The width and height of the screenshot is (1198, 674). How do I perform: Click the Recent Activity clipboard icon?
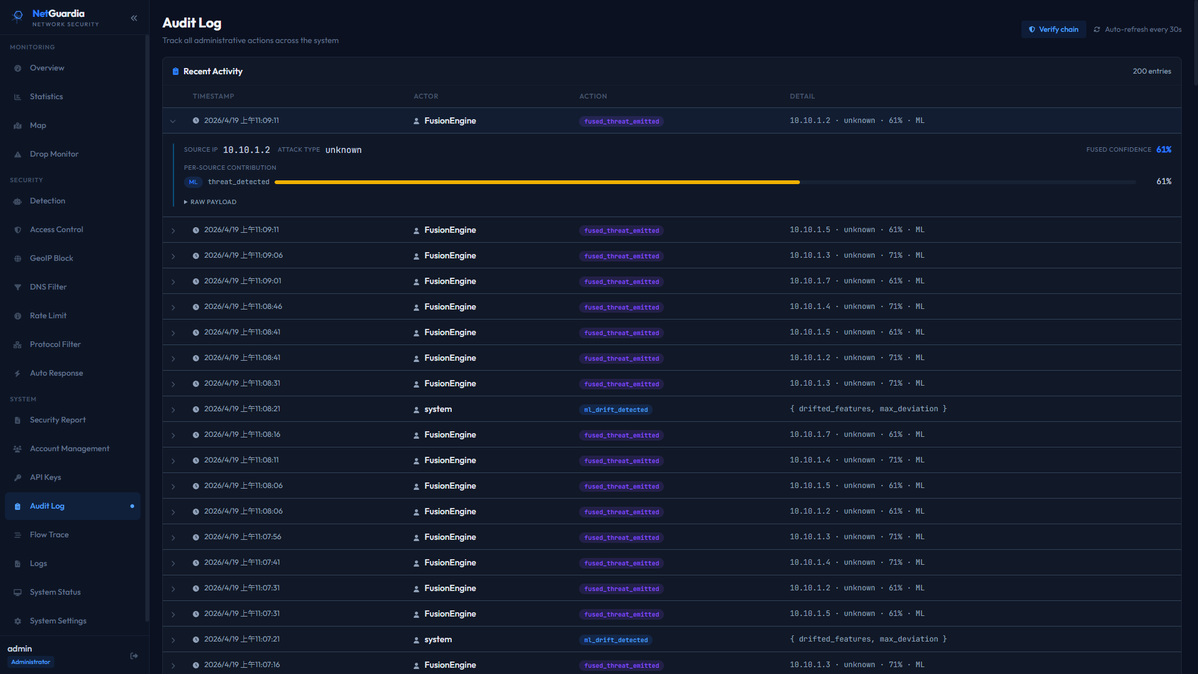tap(175, 72)
